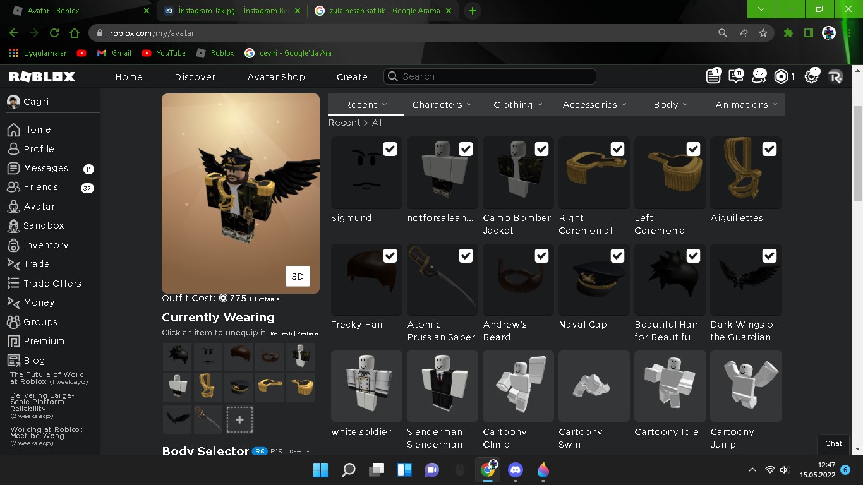863x485 pixels.
Task: Open Discord from the taskbar
Action: (516, 470)
